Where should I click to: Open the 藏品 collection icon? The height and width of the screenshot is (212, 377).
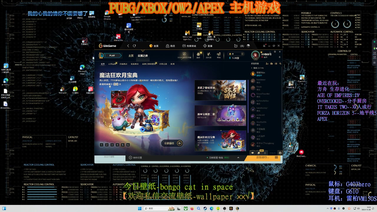pyautogui.click(x=199, y=55)
